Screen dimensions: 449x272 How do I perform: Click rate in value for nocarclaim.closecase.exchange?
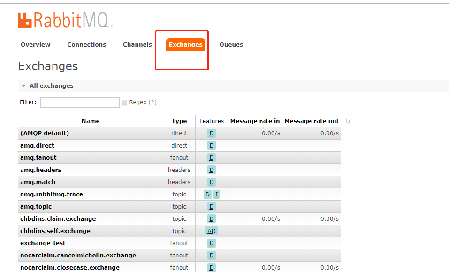[271, 267]
